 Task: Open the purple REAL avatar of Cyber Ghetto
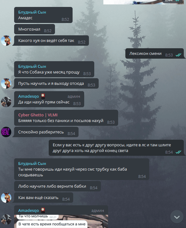(x=6, y=132)
